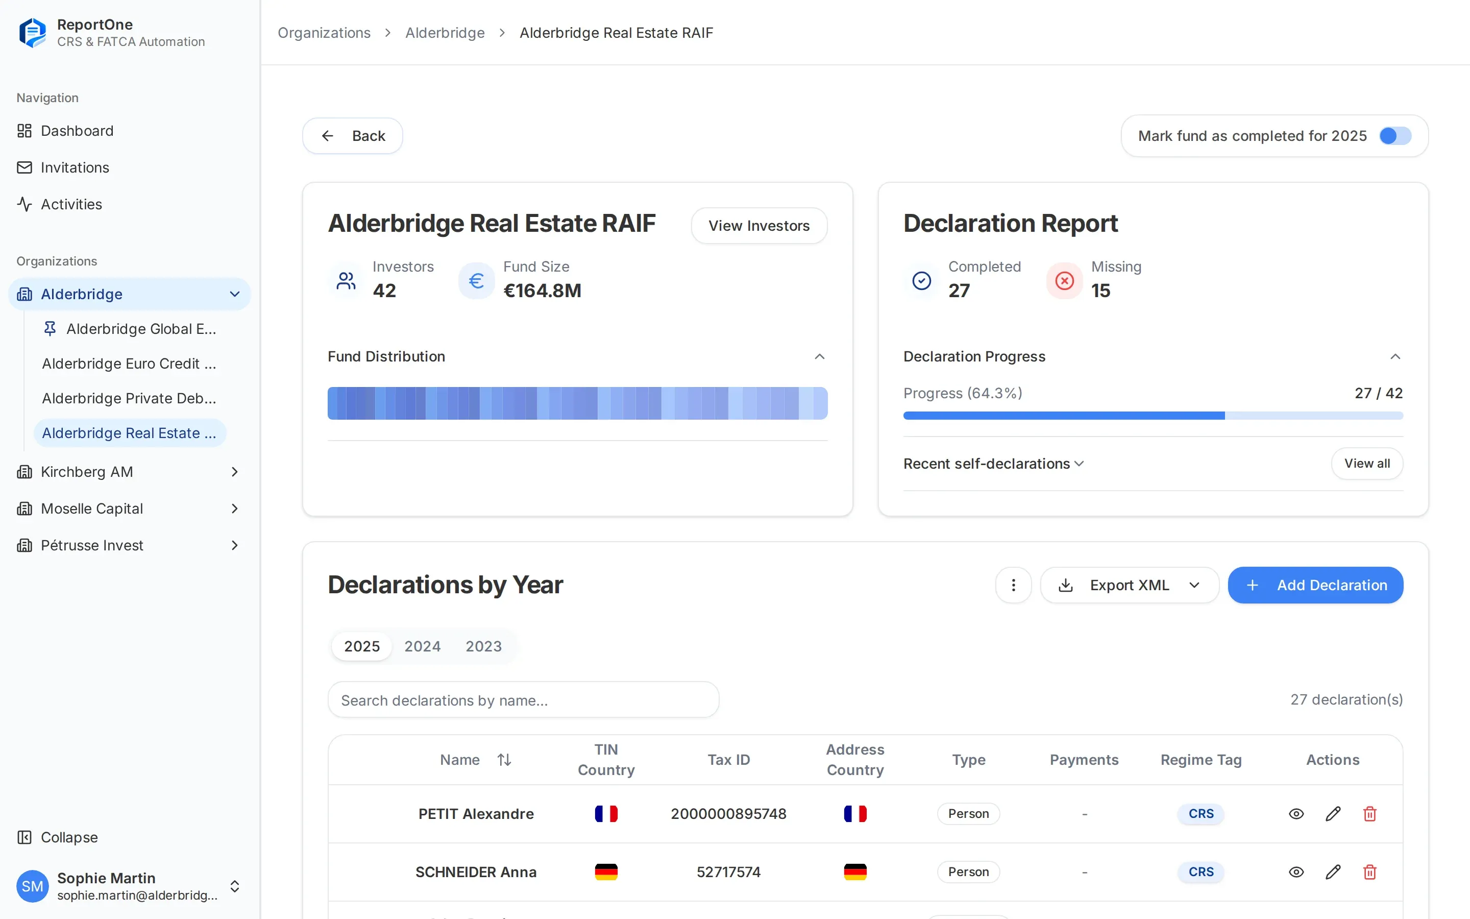The width and height of the screenshot is (1470, 919).
Task: Click SCHNEIDER Anna address country German flag
Action: coord(854,872)
